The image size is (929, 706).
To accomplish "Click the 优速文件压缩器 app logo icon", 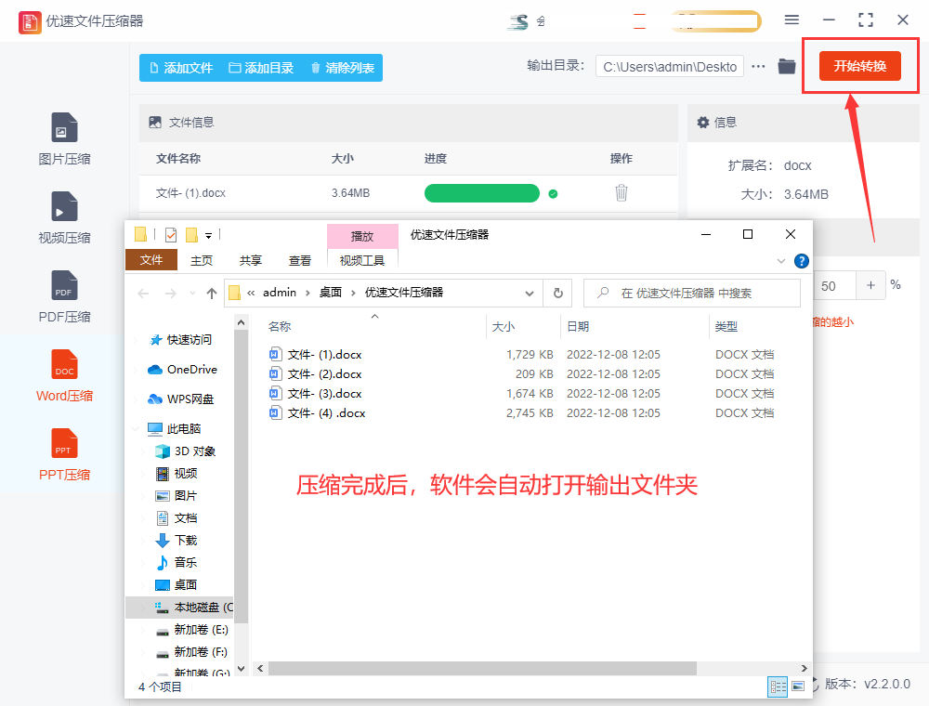I will pyautogui.click(x=30, y=22).
